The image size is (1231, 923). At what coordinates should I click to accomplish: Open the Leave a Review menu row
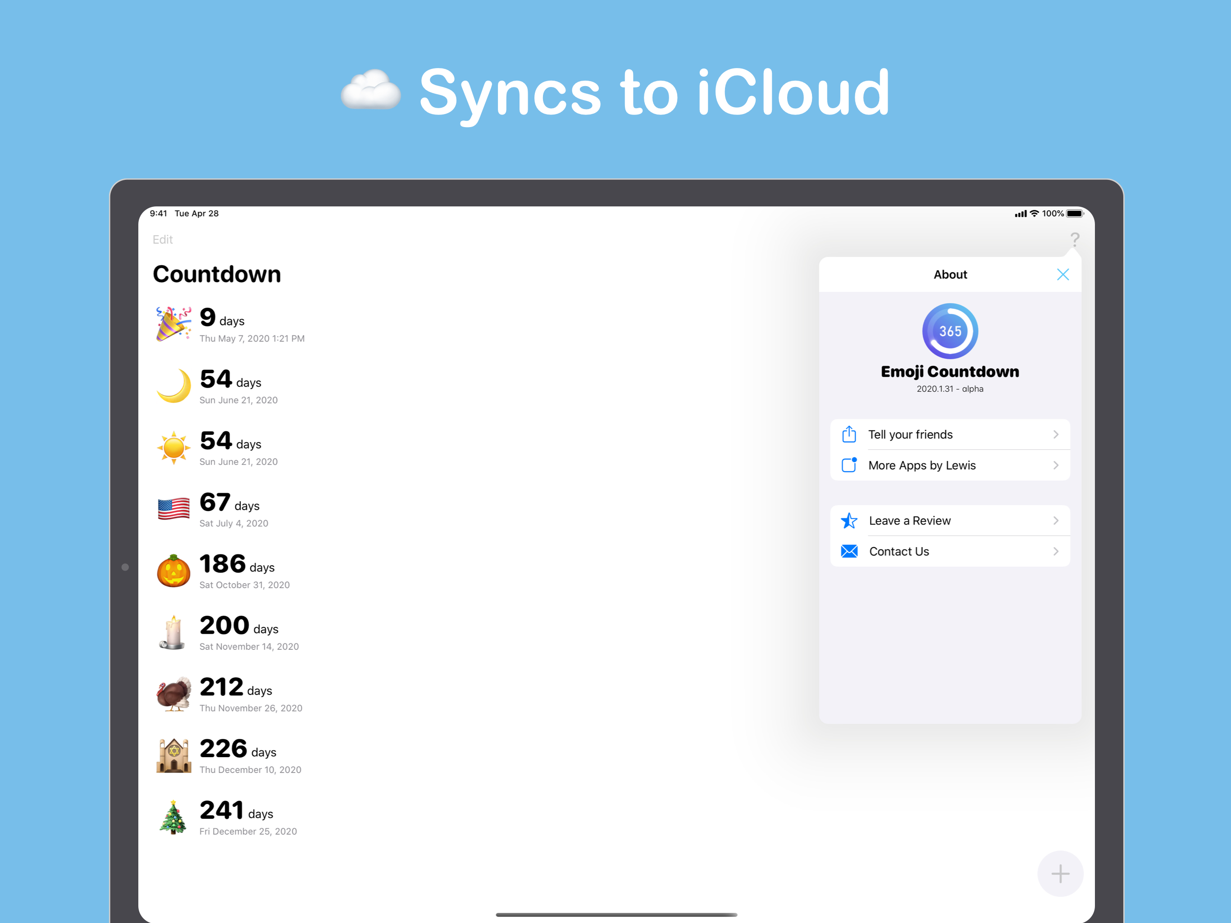tap(949, 521)
